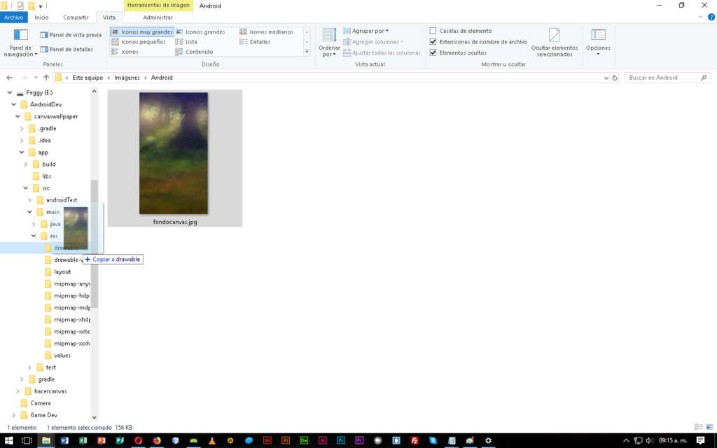Select the Iconos muy grandes view icon
The height and width of the screenshot is (448, 717).
116,32
